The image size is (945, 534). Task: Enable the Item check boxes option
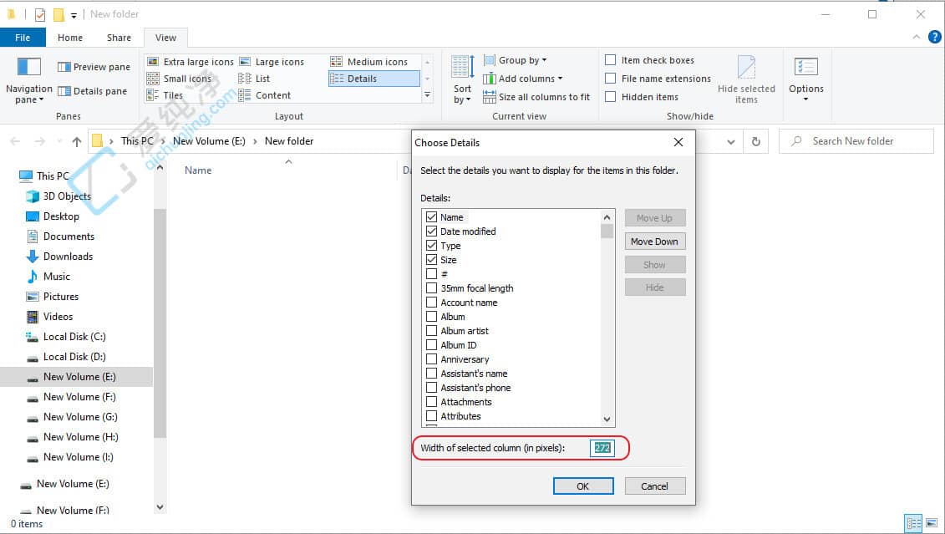pos(611,60)
